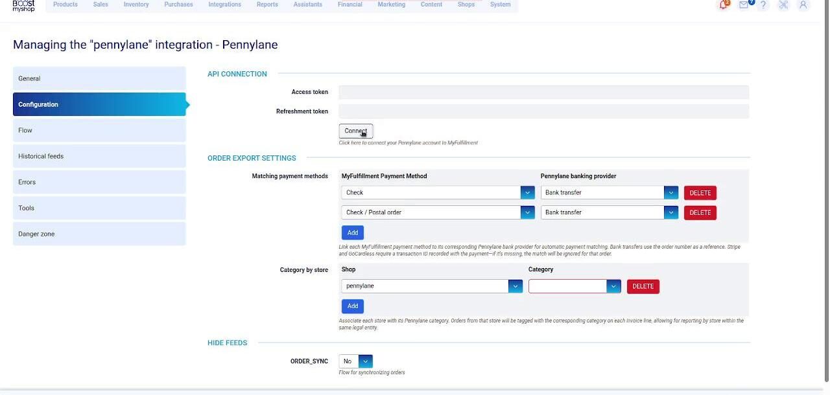Open the Historical feeds tab
Viewport: 830px width, 395px height.
99,156
